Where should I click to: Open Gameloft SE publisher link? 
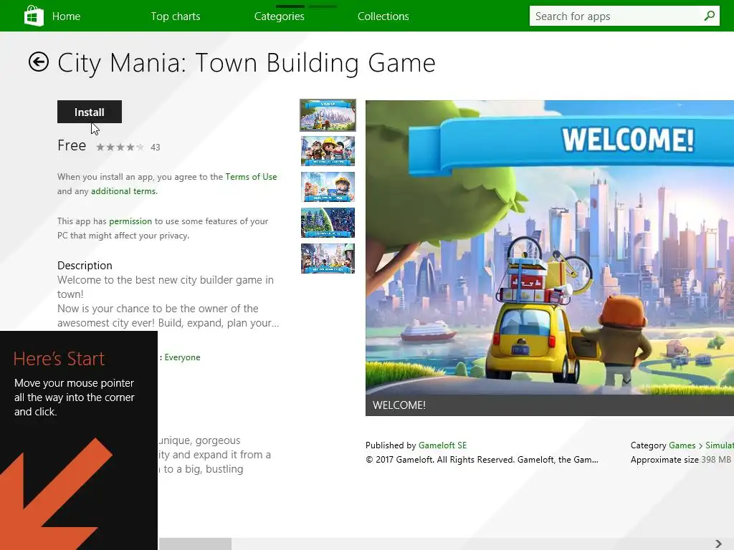point(442,445)
